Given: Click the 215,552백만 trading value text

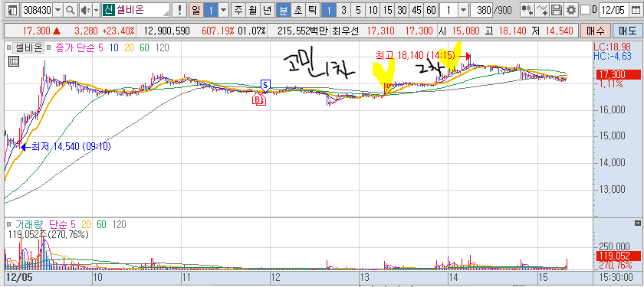Looking at the screenshot, I should point(303,31).
